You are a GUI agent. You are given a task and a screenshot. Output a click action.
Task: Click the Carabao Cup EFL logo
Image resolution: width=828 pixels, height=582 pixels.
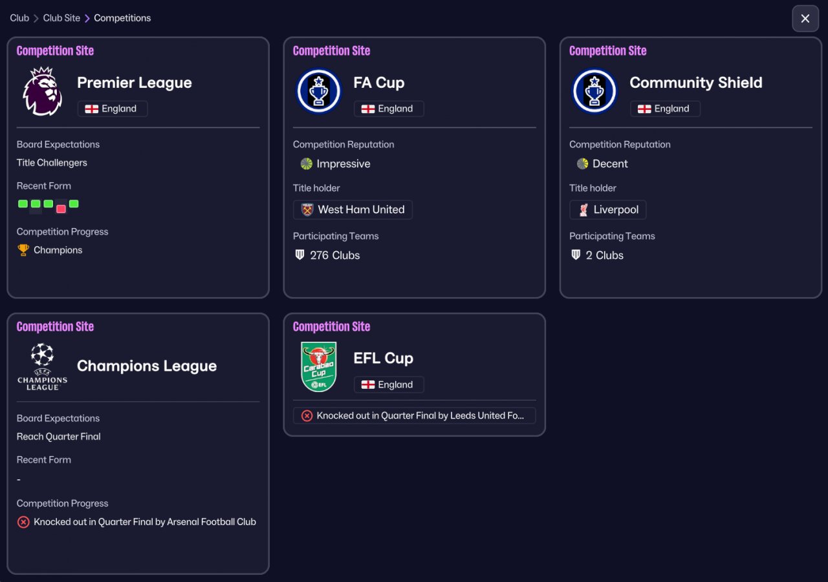pos(319,367)
